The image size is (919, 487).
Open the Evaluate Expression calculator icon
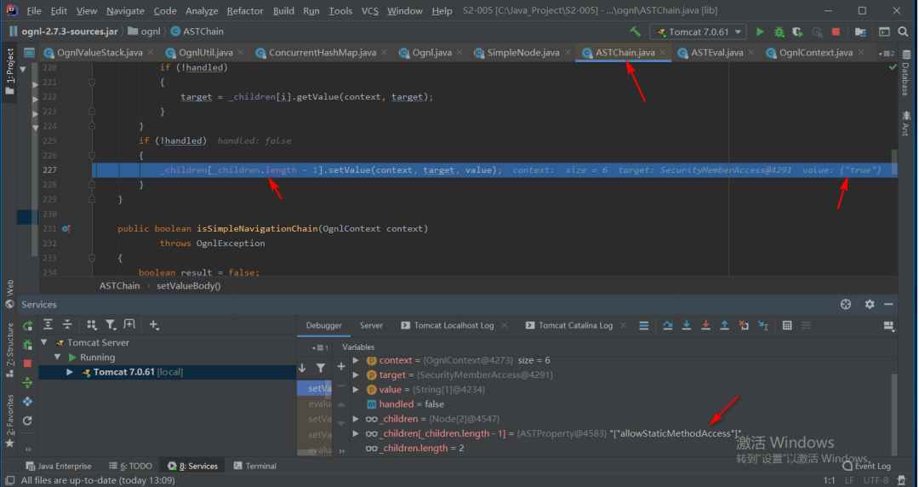pos(787,325)
